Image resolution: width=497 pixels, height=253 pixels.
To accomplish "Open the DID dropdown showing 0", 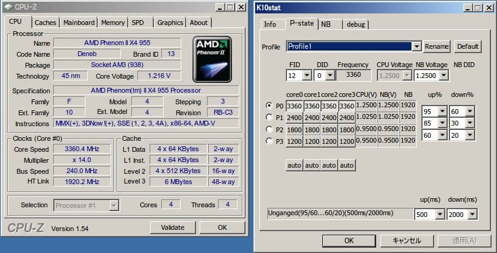I will (x=330, y=76).
